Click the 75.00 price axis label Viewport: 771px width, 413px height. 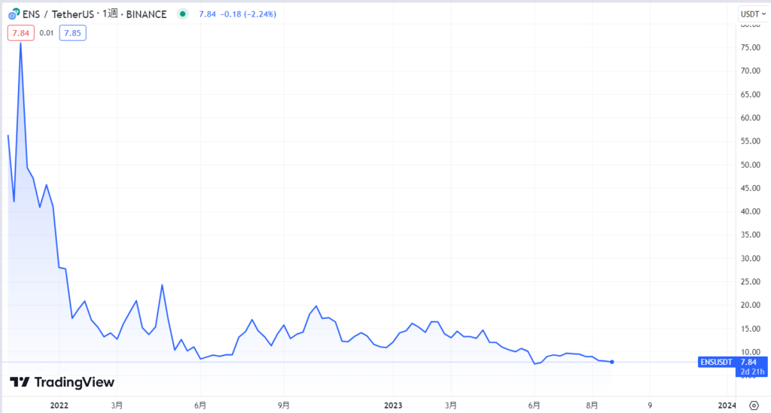pos(751,47)
